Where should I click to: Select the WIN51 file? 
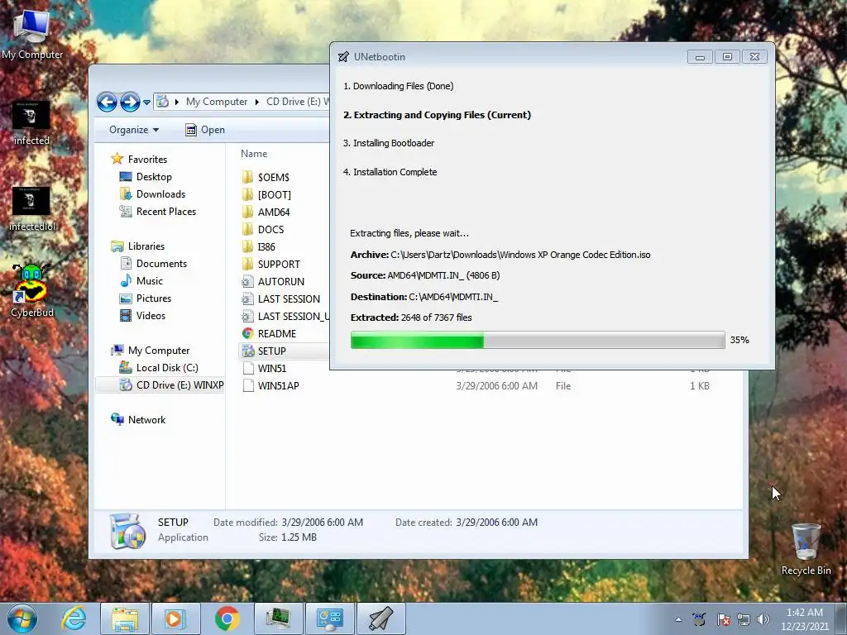tap(264, 368)
